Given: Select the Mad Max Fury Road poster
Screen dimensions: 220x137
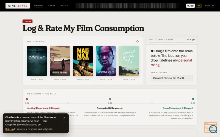Looking at the screenshot, I should pos(83,61).
